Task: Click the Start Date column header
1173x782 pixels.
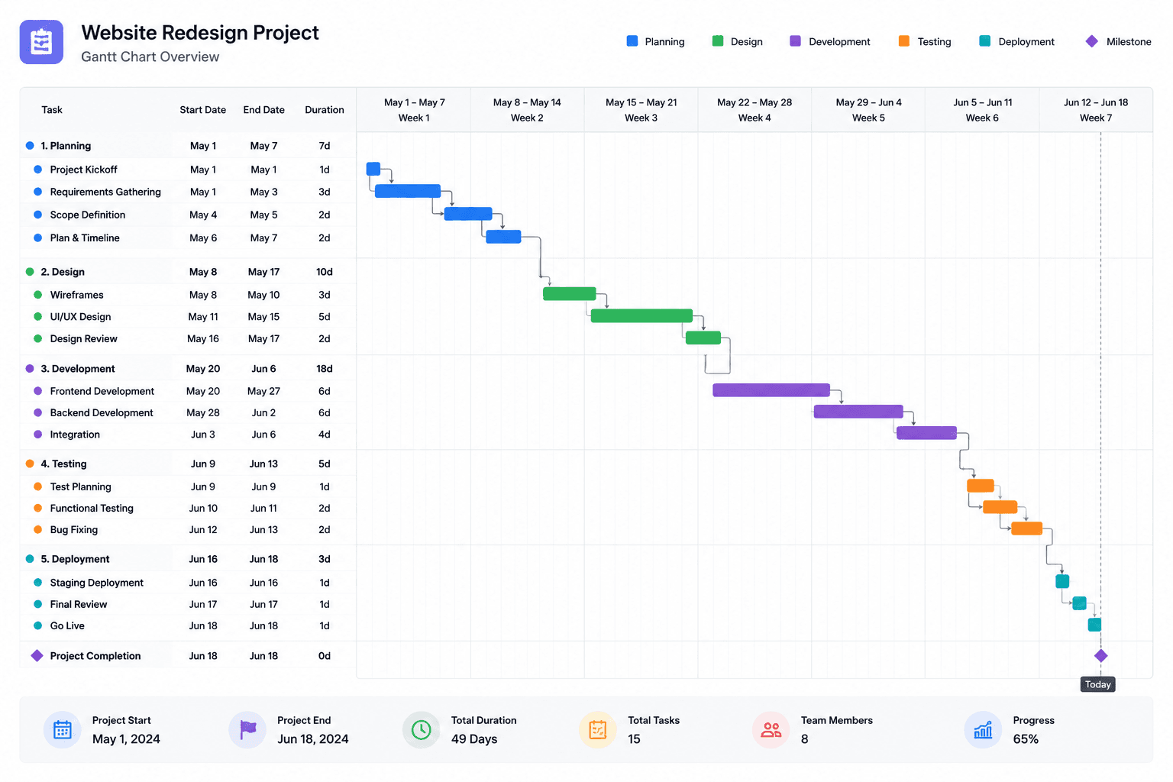Action: (203, 110)
